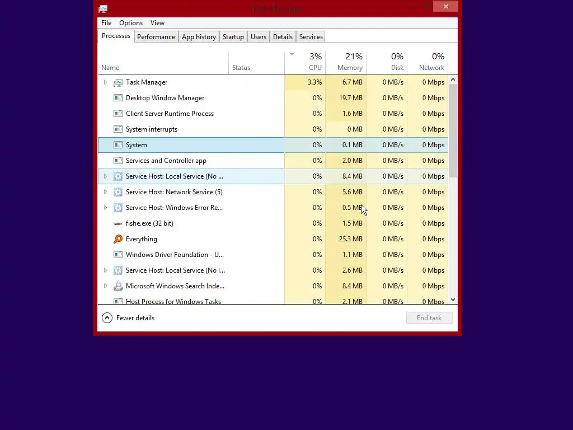Sort by the Name column header

163,63
